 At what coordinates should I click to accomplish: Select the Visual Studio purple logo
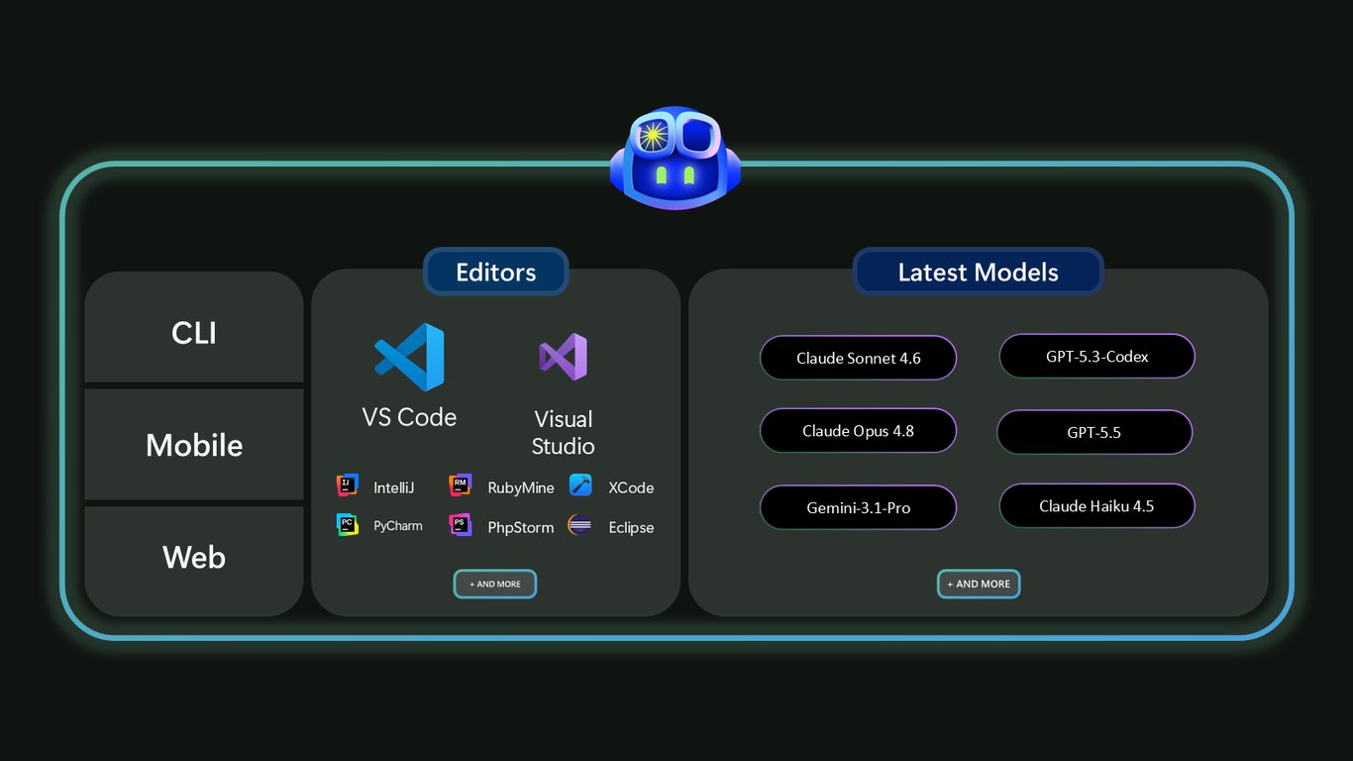[563, 357]
